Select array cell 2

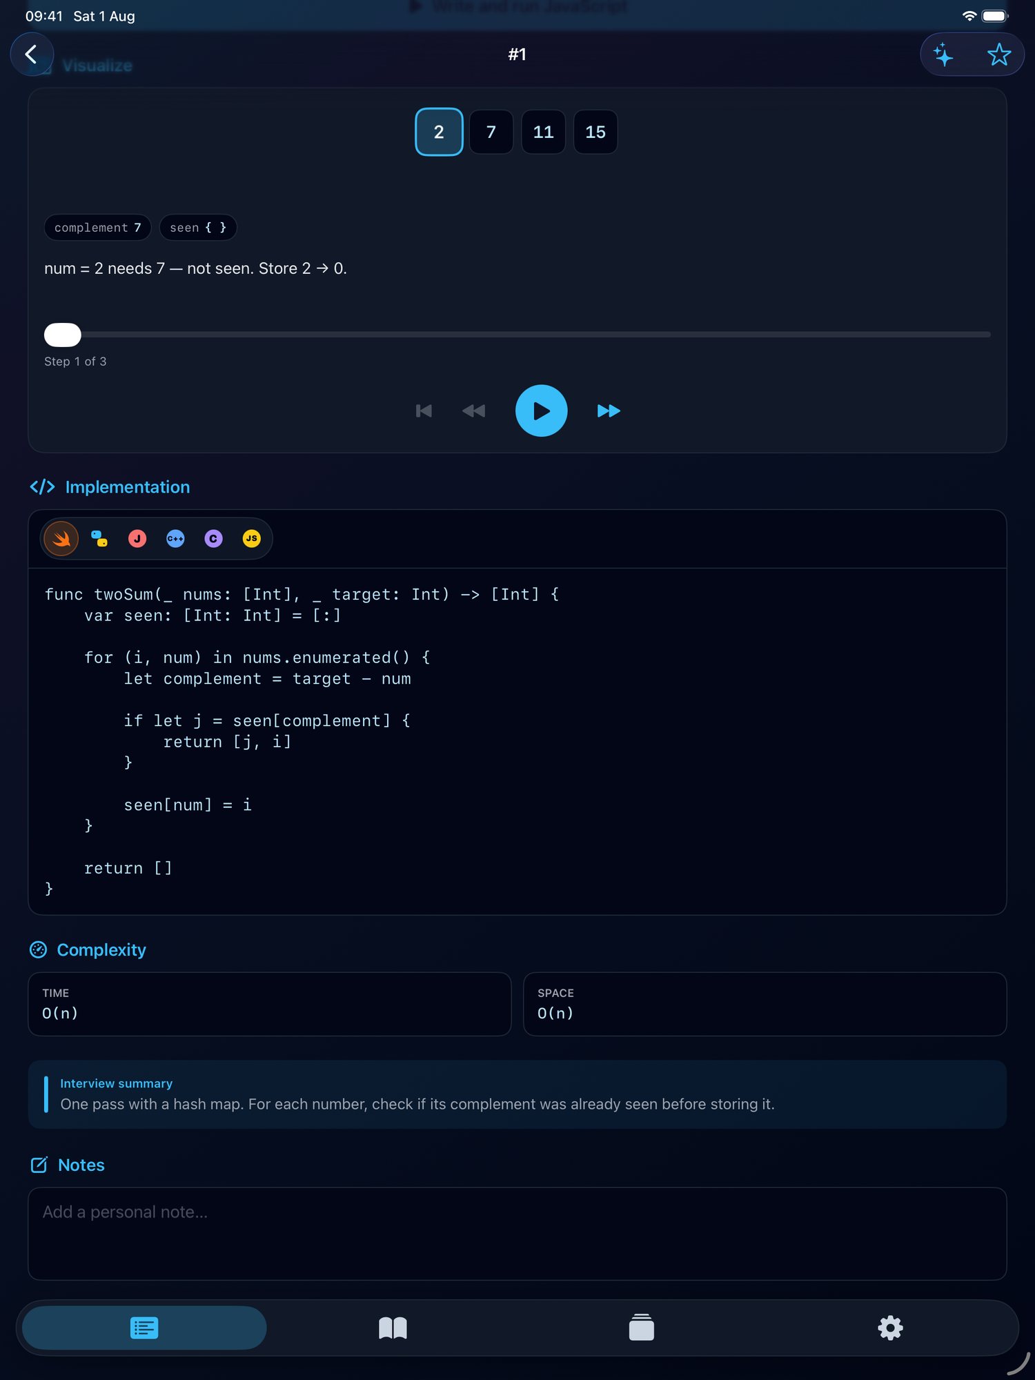tap(439, 132)
